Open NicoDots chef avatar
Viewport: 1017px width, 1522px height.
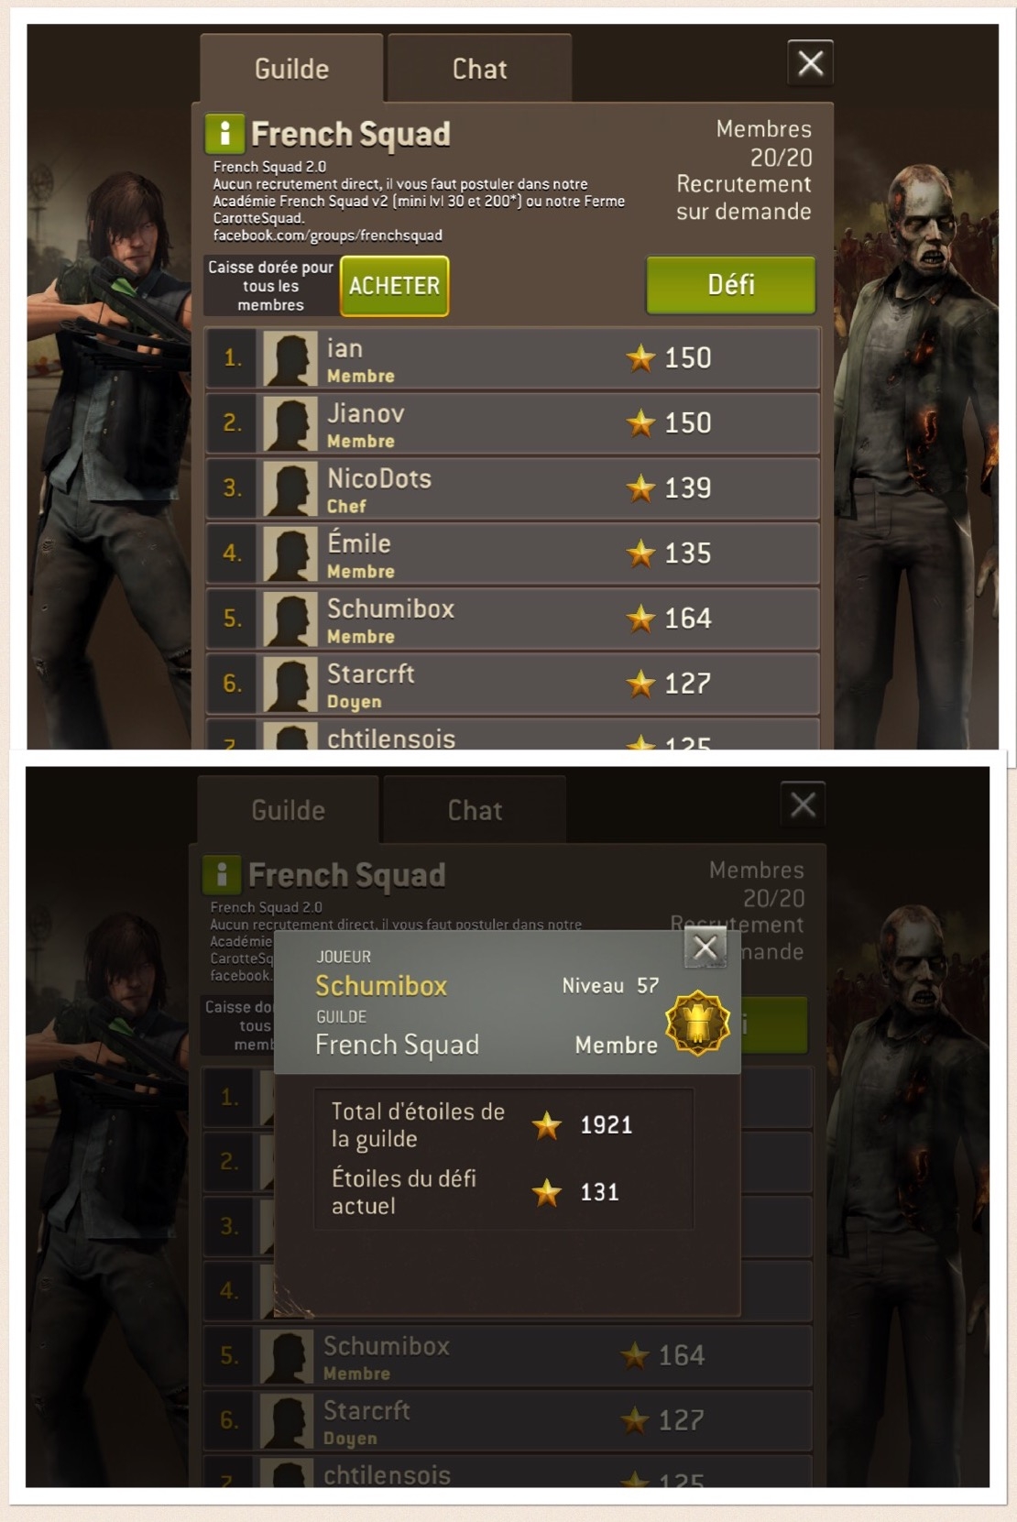click(290, 488)
